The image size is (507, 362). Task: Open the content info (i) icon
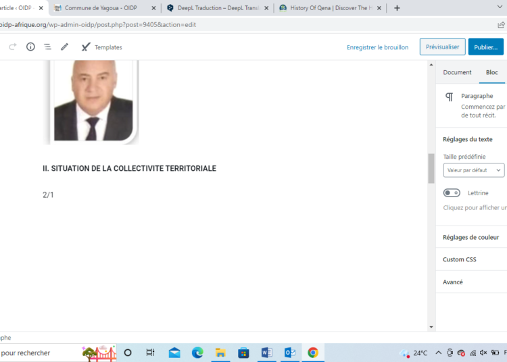pos(30,47)
